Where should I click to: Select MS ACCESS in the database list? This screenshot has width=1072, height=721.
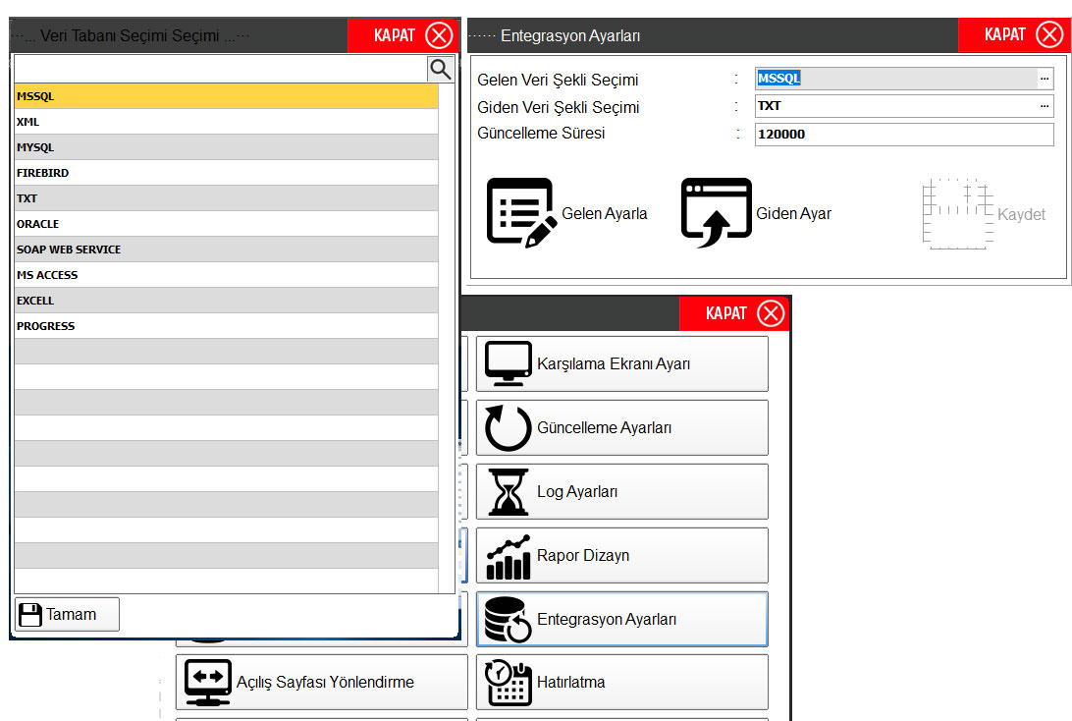tap(226, 275)
